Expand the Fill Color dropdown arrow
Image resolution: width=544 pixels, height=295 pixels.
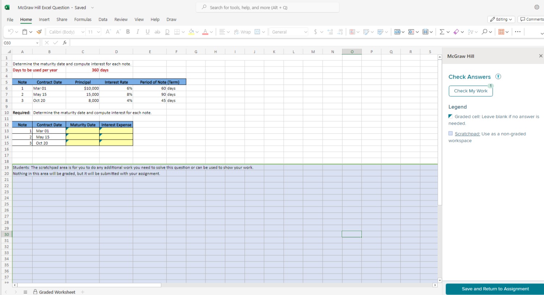click(197, 32)
